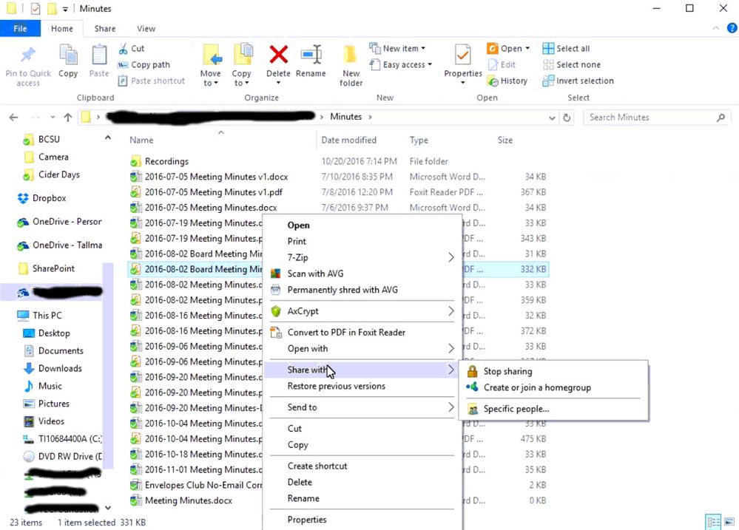Open the File tab
This screenshot has width=739, height=530.
(20, 28)
